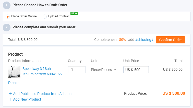This screenshot has height=108, width=193.
Task: Click the 80% completeness indicator
Action: pyautogui.click(x=122, y=40)
